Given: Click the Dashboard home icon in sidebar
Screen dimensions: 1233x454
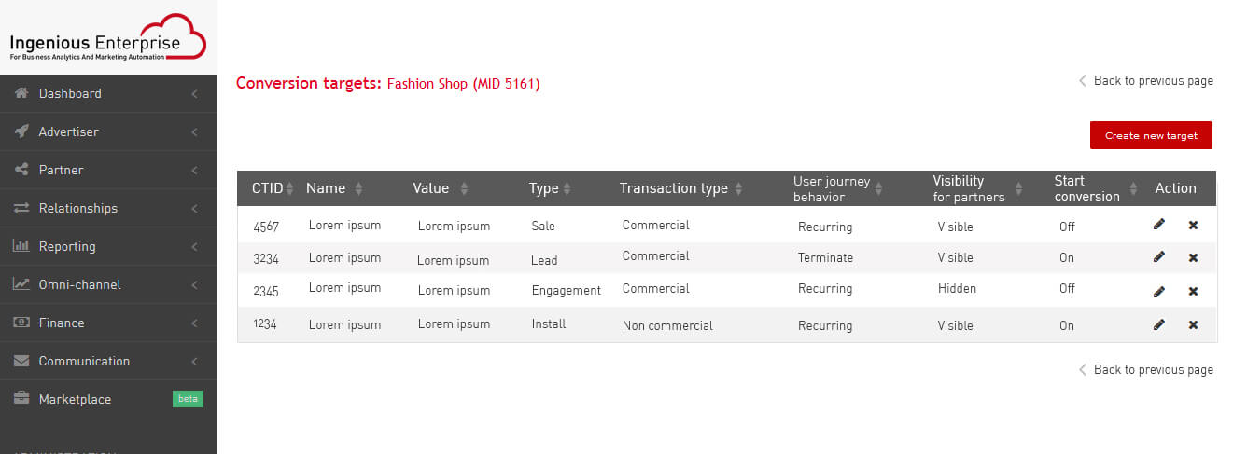Looking at the screenshot, I should [21, 93].
